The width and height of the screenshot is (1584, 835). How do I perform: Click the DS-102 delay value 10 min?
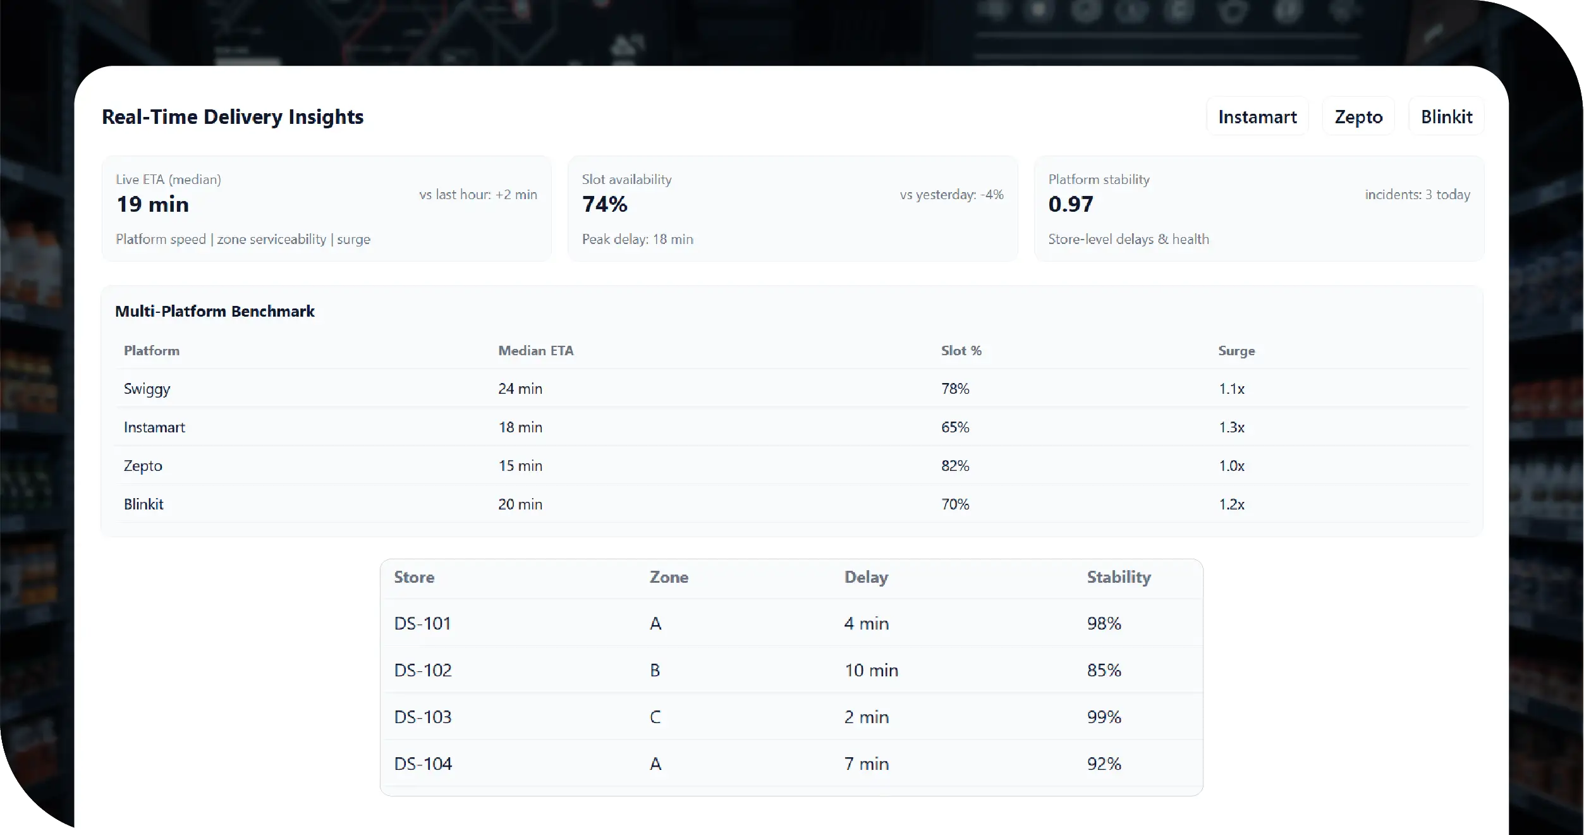(x=871, y=670)
